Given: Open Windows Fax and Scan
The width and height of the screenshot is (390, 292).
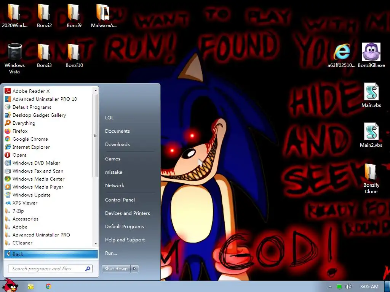Looking at the screenshot, I should pyautogui.click(x=49, y=171).
